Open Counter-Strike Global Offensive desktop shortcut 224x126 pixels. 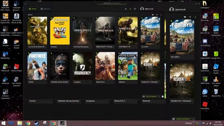6,18
